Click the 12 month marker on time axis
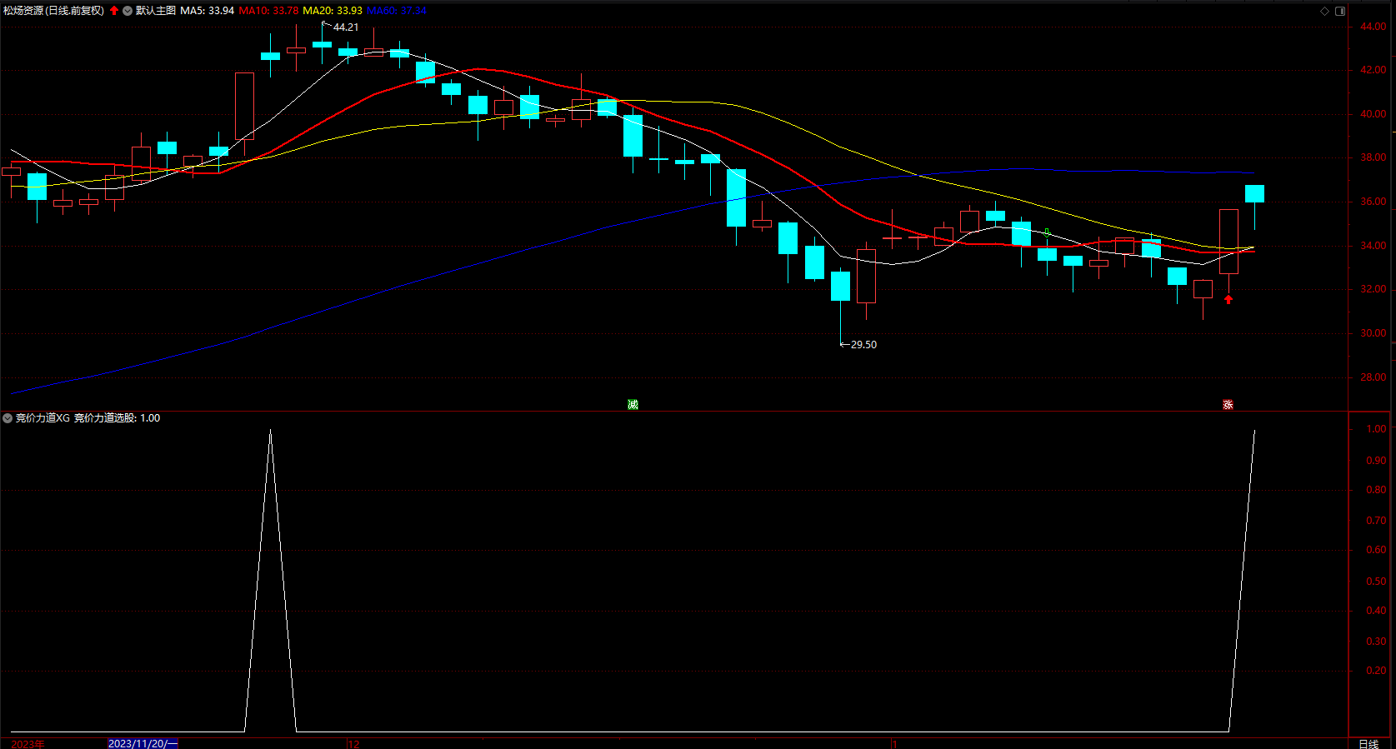Image resolution: width=1396 pixels, height=749 pixels. pyautogui.click(x=353, y=743)
